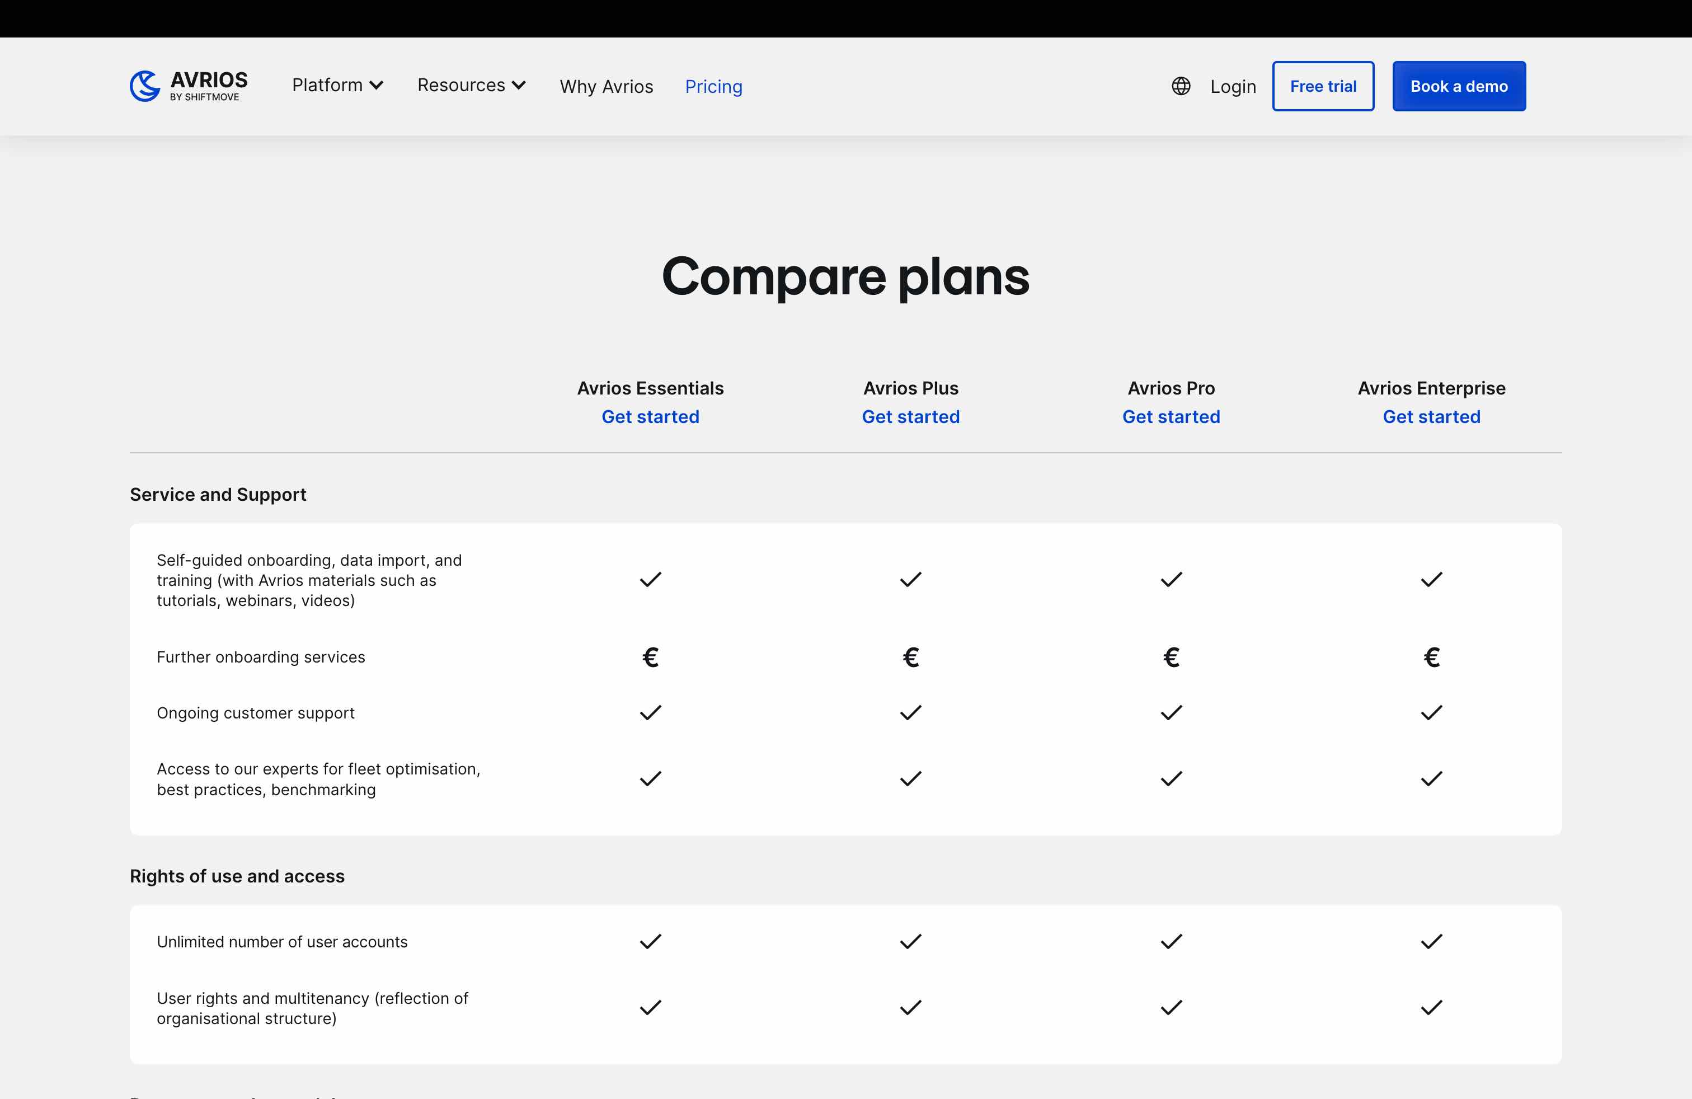Click Pro euro symbol for onboarding services

tap(1171, 657)
